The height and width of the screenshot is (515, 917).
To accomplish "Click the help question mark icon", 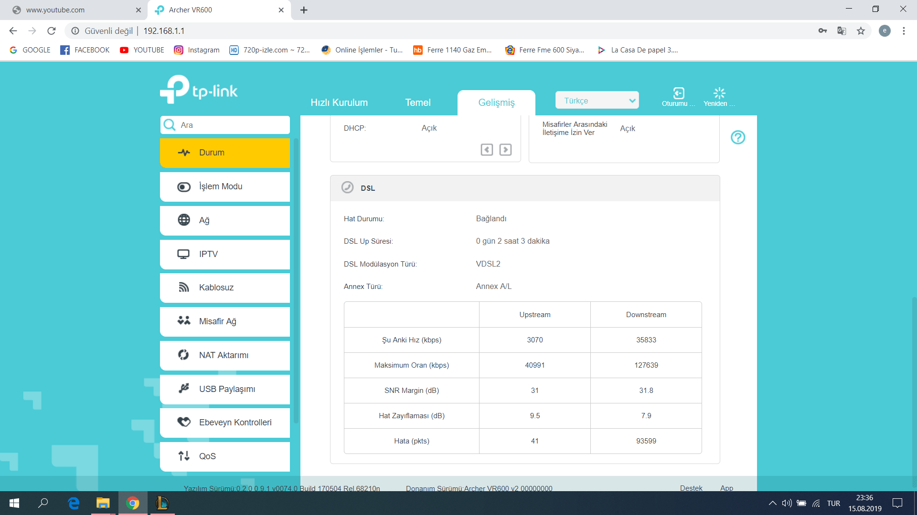I will (737, 137).
